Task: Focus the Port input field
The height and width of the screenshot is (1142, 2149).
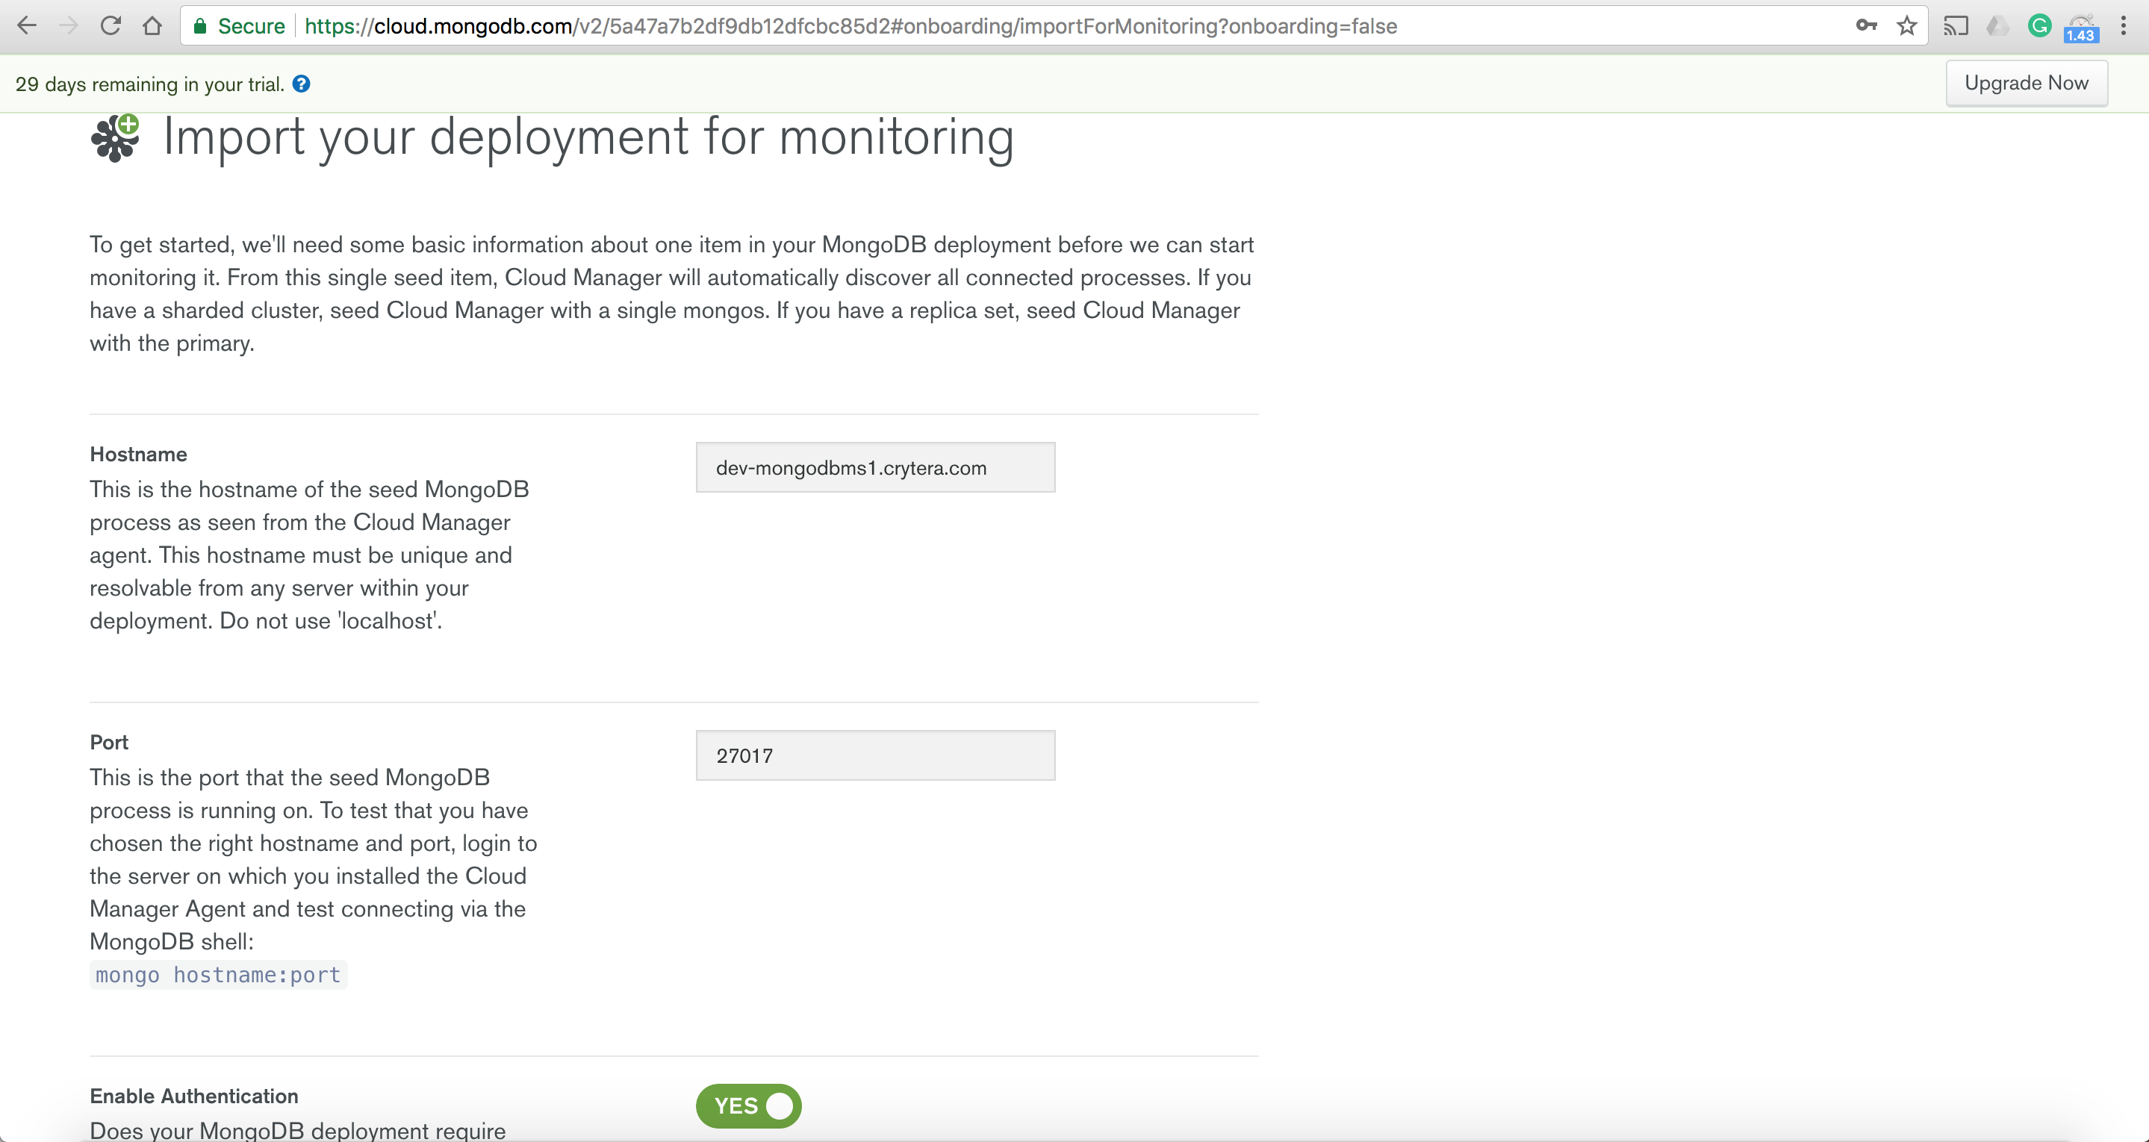Action: (875, 756)
